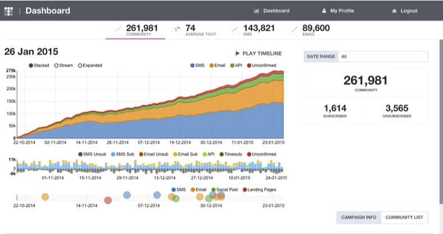Toggle Email series in area chart legend
443x234 pixels.
tap(217, 66)
